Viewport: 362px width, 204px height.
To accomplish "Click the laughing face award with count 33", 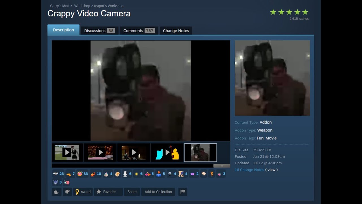I will pos(83,174).
